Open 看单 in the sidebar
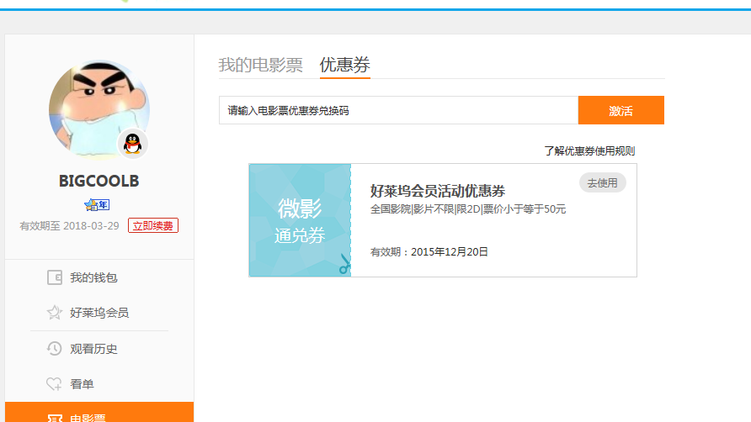The image size is (751, 422). tap(99, 383)
